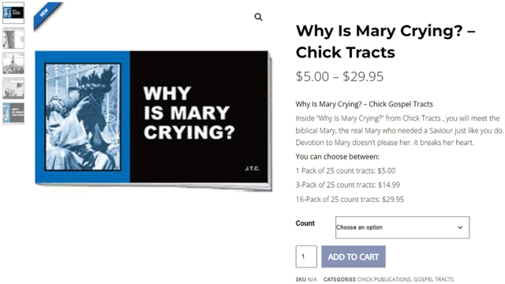Image resolution: width=505 pixels, height=284 pixels.
Task: Click the chevron arrow in Count dropdown
Action: point(460,227)
